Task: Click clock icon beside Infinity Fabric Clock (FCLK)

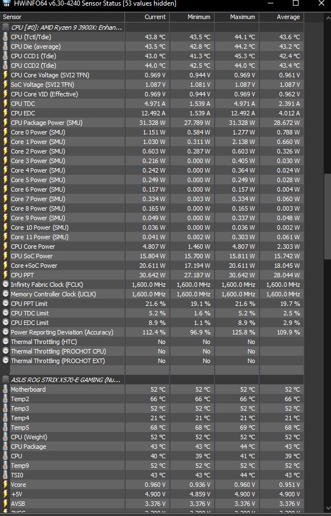Action: click(x=5, y=285)
